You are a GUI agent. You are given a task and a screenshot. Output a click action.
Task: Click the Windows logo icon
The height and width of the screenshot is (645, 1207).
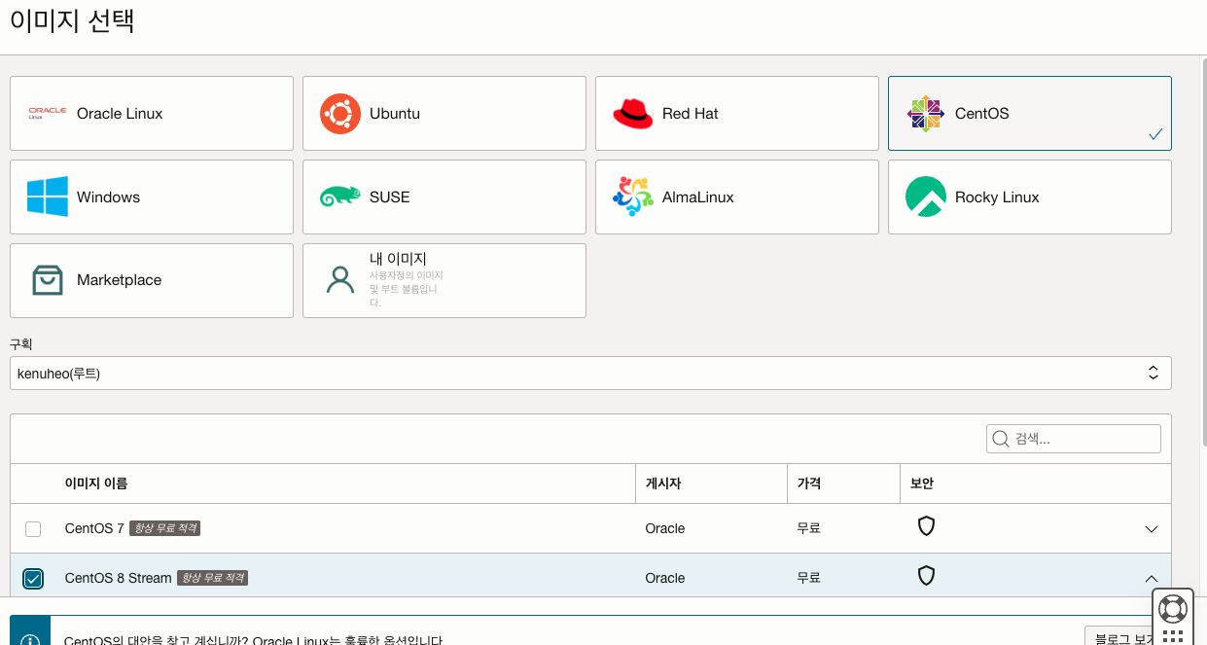(x=48, y=197)
